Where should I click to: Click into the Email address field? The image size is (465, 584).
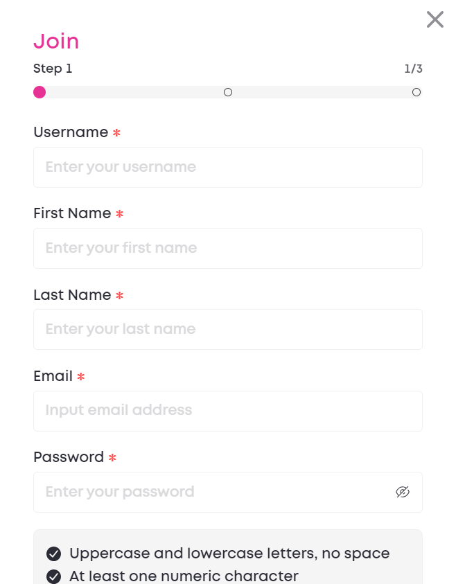pyautogui.click(x=227, y=411)
